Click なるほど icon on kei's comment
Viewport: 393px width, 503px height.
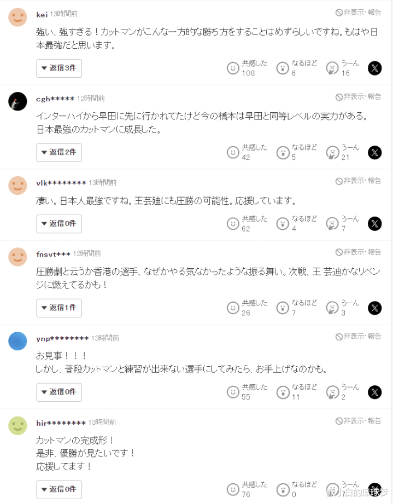(x=282, y=68)
